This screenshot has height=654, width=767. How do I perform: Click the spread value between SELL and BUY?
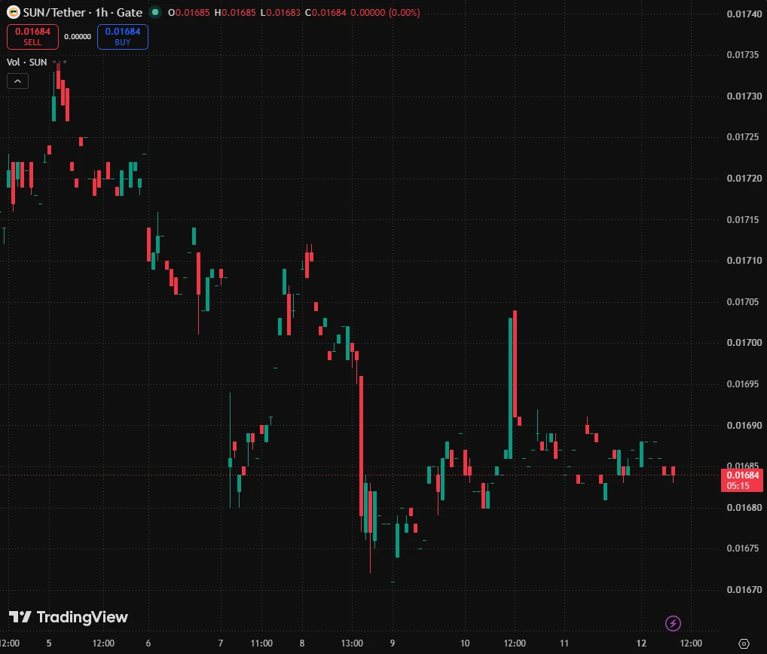click(78, 37)
